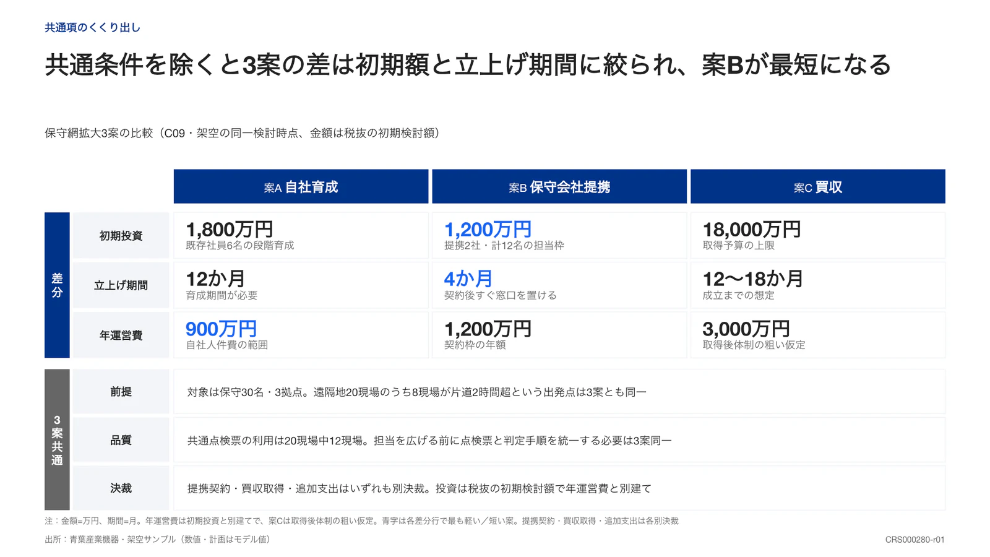Click the 自社人件費の範囲 caption

tap(226, 345)
